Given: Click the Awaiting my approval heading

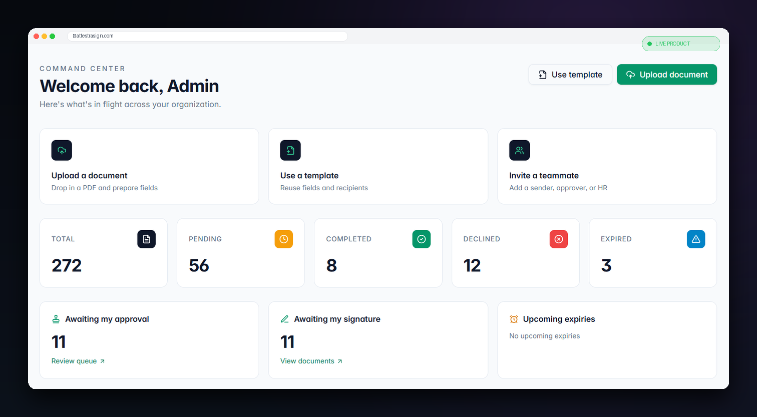Looking at the screenshot, I should tap(107, 319).
